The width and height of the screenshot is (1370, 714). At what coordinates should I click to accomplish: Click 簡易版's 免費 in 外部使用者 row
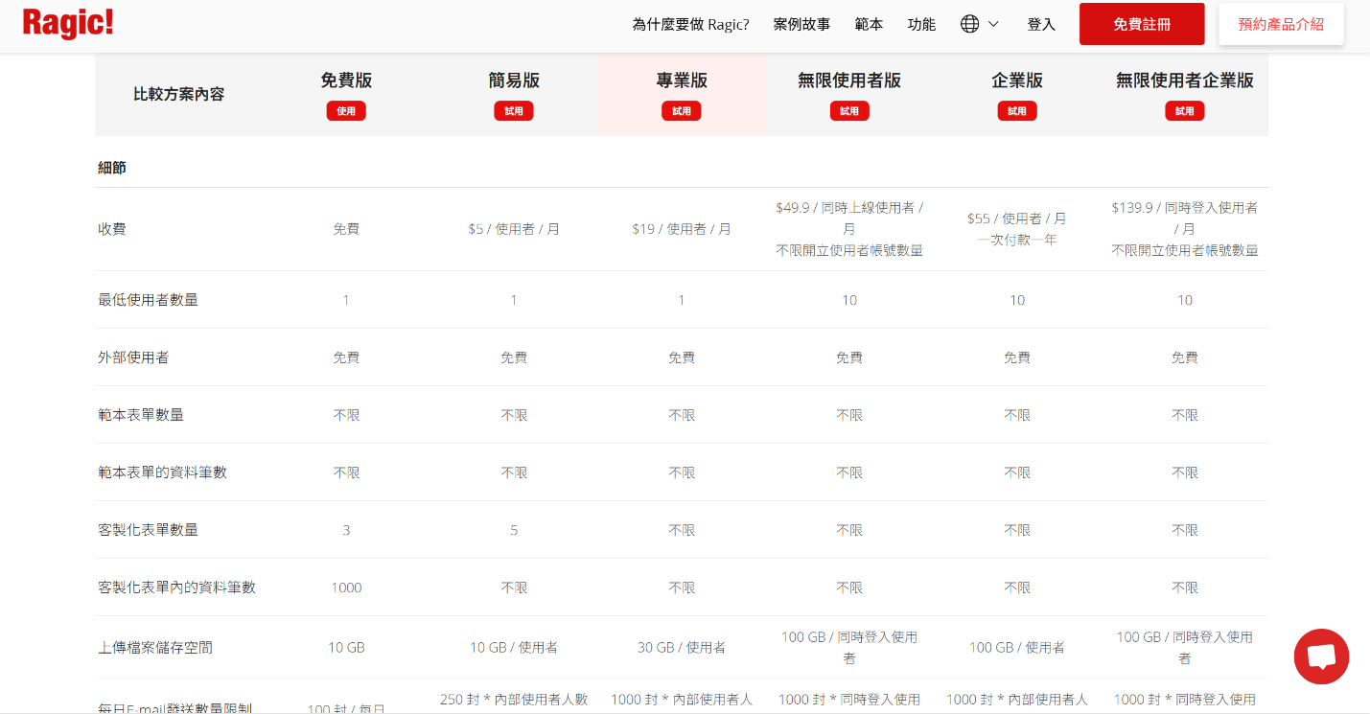pyautogui.click(x=514, y=357)
